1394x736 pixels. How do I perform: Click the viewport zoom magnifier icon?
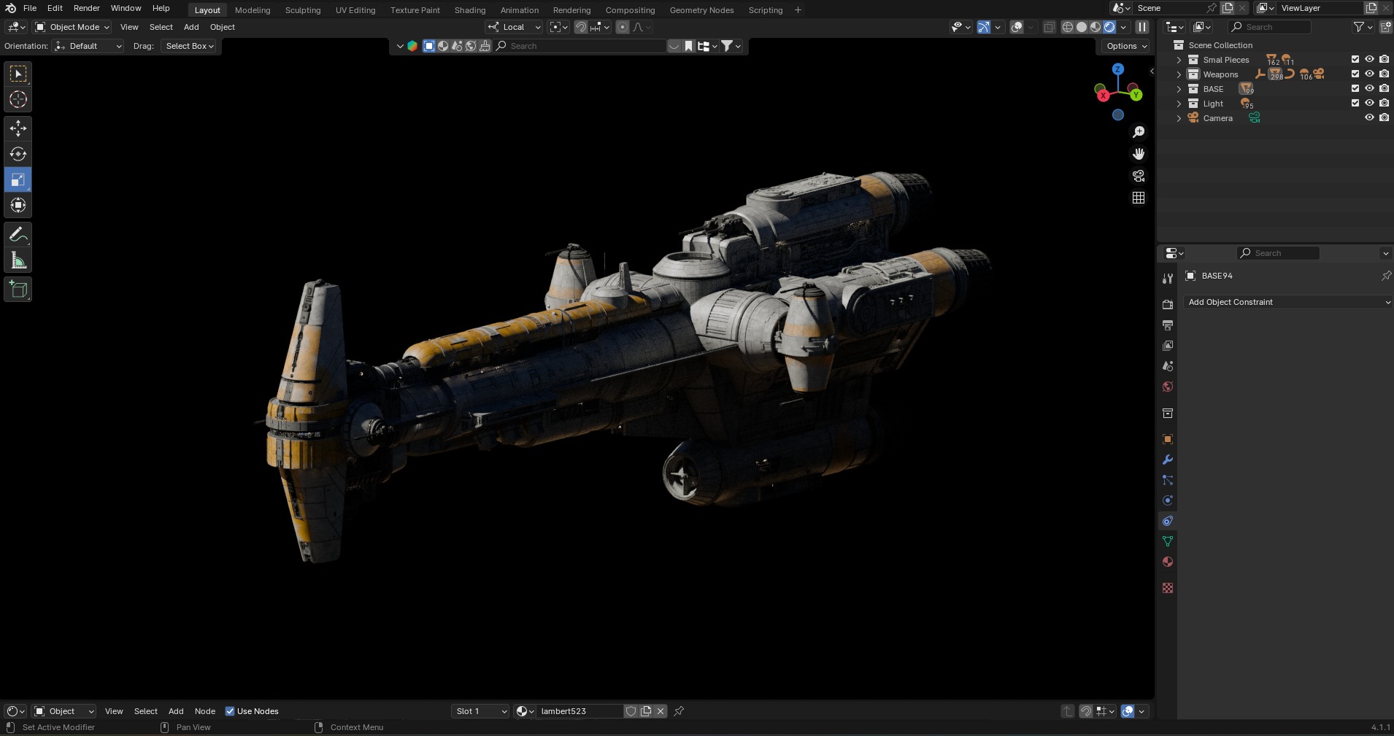(x=1139, y=132)
